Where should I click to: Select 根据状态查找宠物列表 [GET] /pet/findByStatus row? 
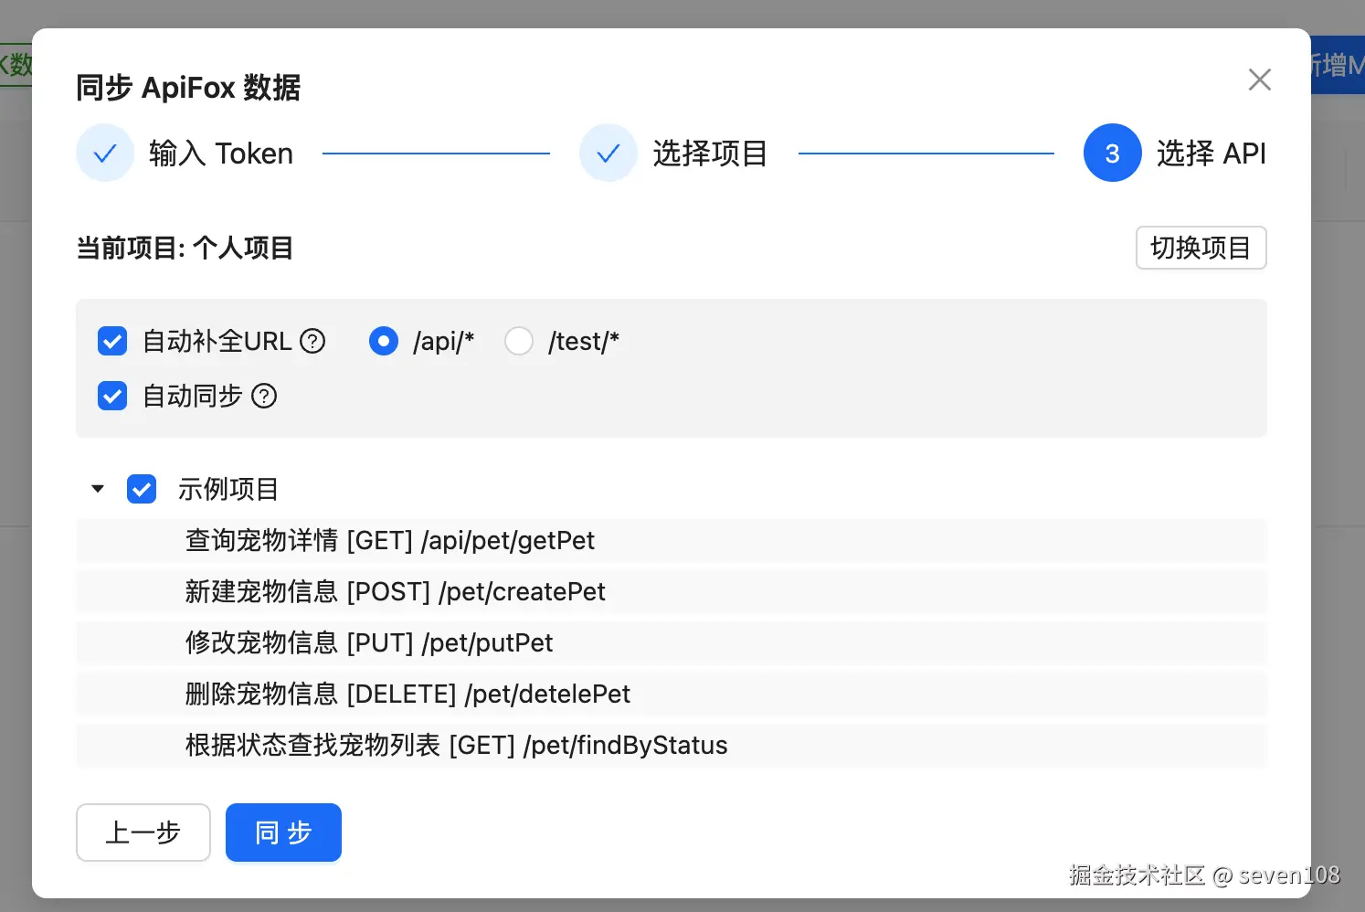pyautogui.click(x=672, y=745)
